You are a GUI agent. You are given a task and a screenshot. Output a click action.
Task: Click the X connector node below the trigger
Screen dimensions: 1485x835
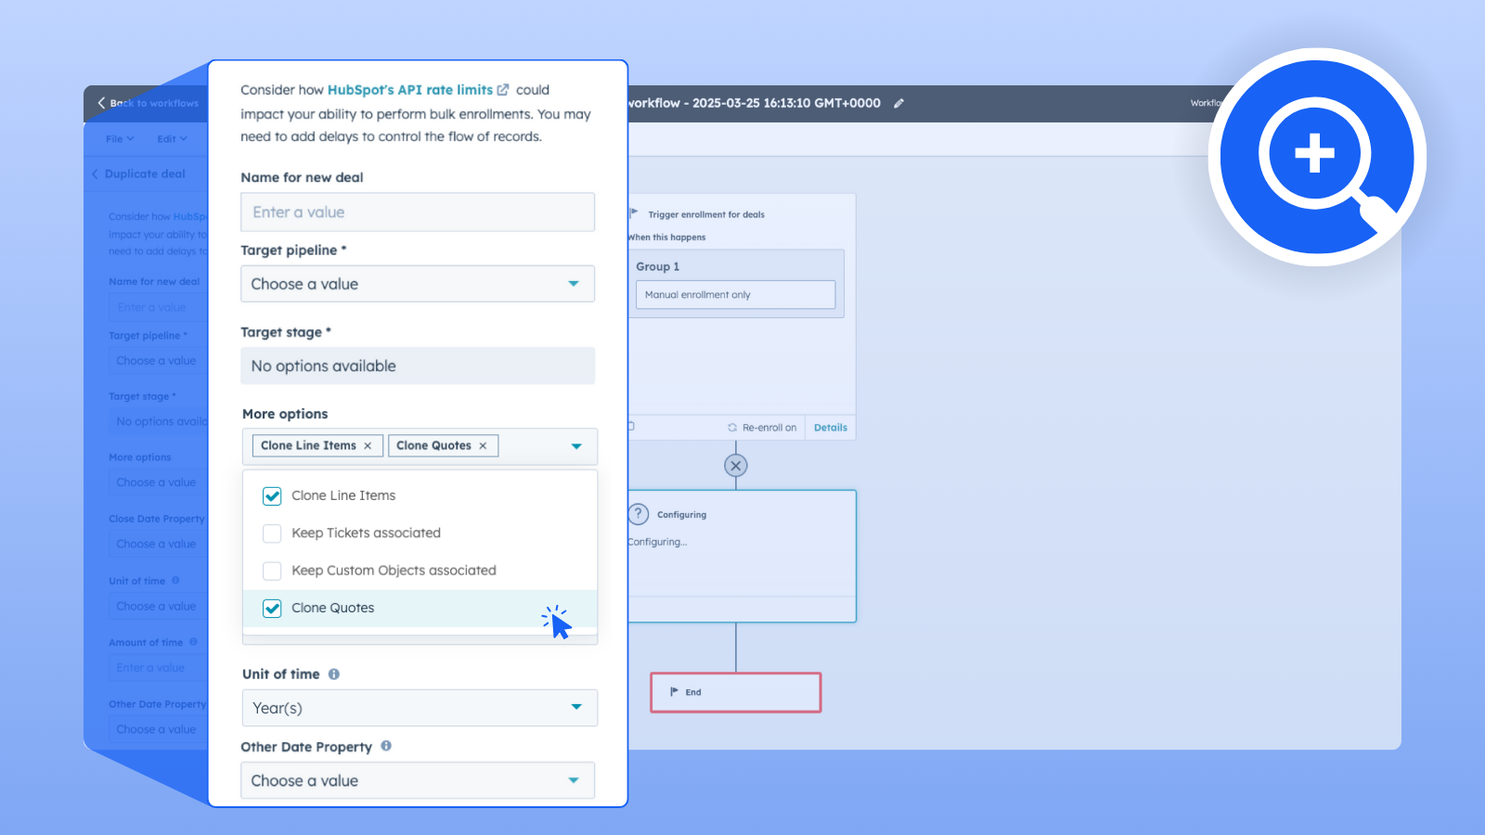tap(735, 466)
